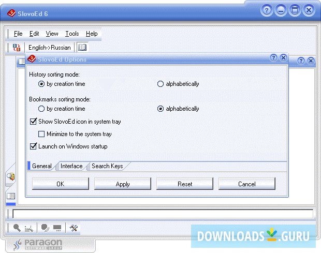Click the open book dictionary icon
This screenshot has height=253, width=321.
click(x=82, y=47)
